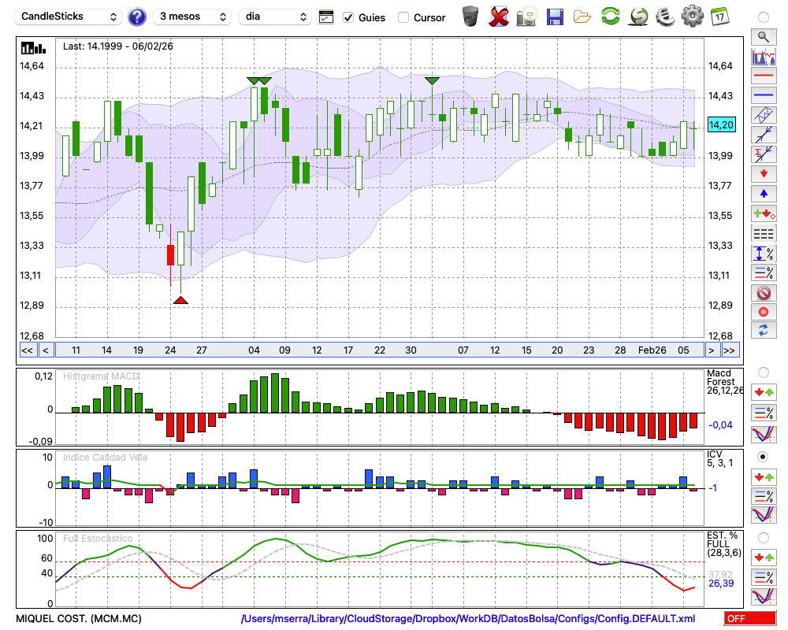Toggle the red OFF button
This screenshot has height=630, width=788.
750,618
